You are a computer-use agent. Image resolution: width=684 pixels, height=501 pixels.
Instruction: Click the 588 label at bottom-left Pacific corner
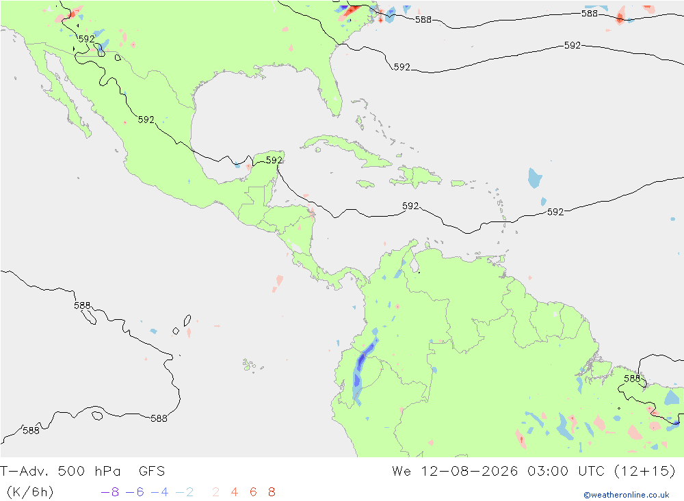31,431
